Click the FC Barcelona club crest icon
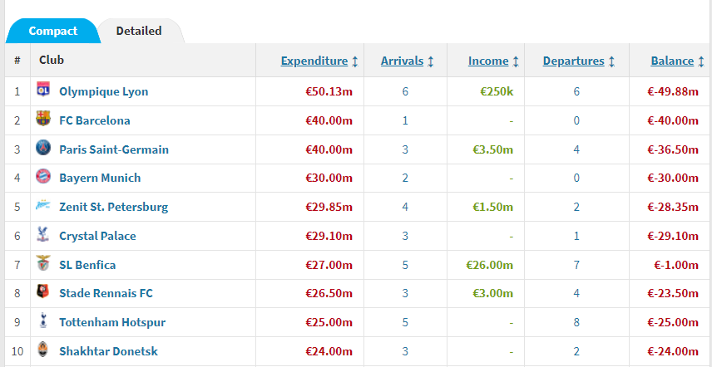The width and height of the screenshot is (712, 367). (x=43, y=120)
